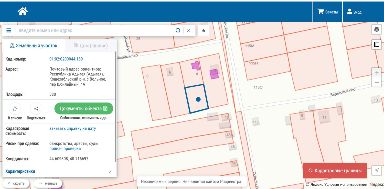Screen dimensions: 384x189
Task: Switch to Дом (здание) tab
Action: tap(91, 46)
